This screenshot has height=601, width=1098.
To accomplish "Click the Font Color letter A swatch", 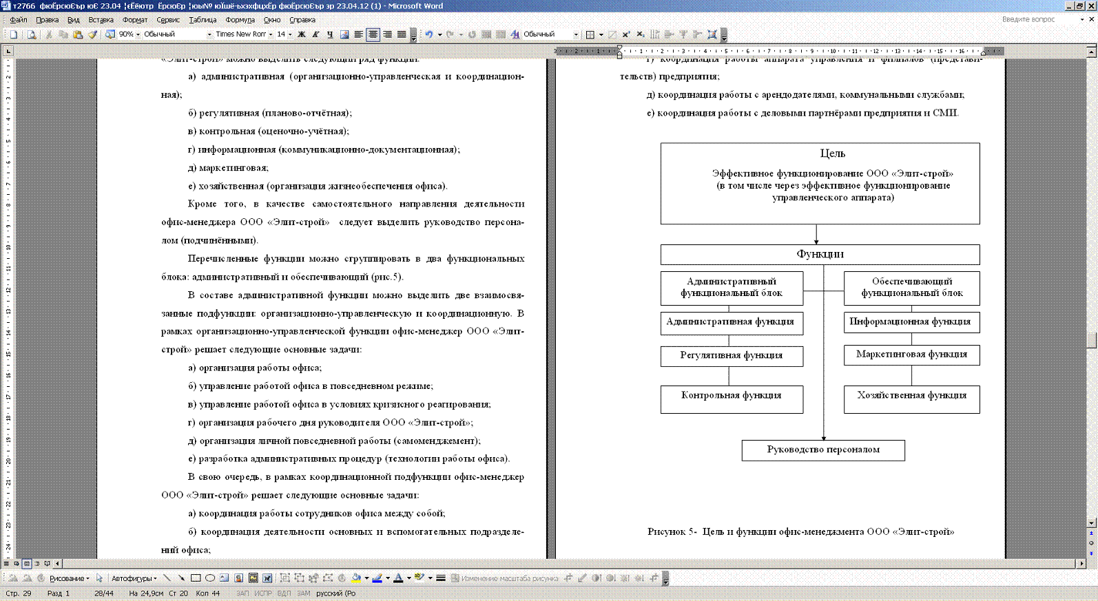I will coord(397,578).
